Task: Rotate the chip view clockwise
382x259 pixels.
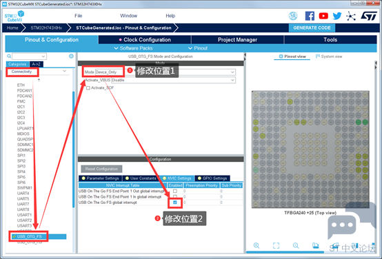Action: pyautogui.click(x=316, y=245)
